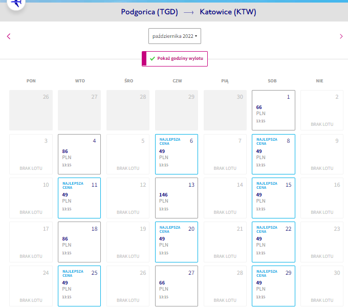Select October 18 flight for 86 PLN
This screenshot has width=348, height=308.
pyautogui.click(x=79, y=242)
